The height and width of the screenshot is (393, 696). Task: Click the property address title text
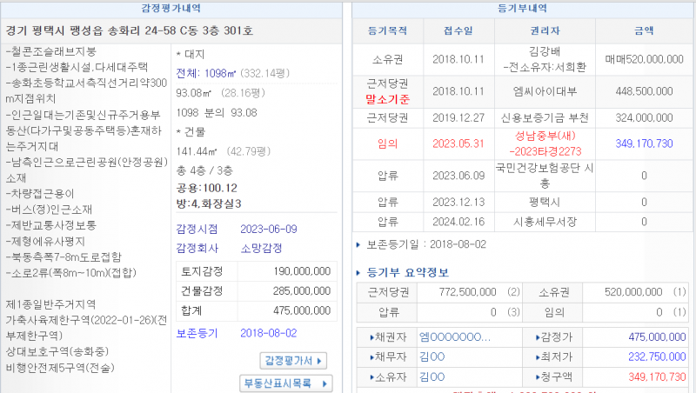click(x=129, y=30)
